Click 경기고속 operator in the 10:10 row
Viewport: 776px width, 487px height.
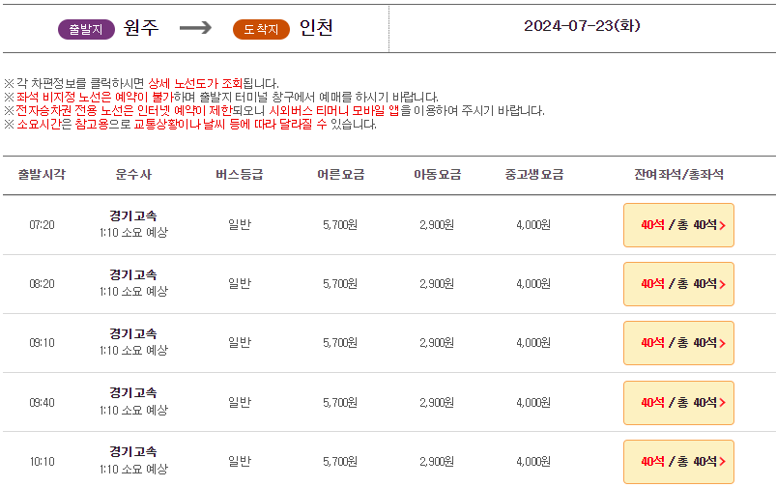pos(133,452)
